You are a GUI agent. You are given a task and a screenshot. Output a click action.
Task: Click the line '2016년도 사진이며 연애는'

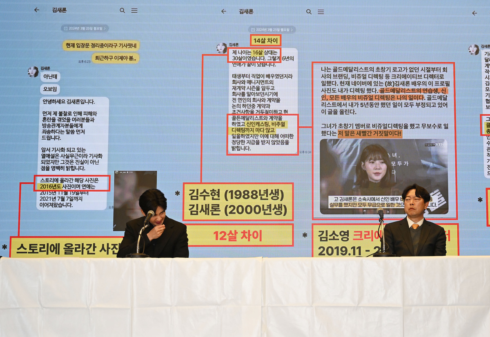coord(67,186)
